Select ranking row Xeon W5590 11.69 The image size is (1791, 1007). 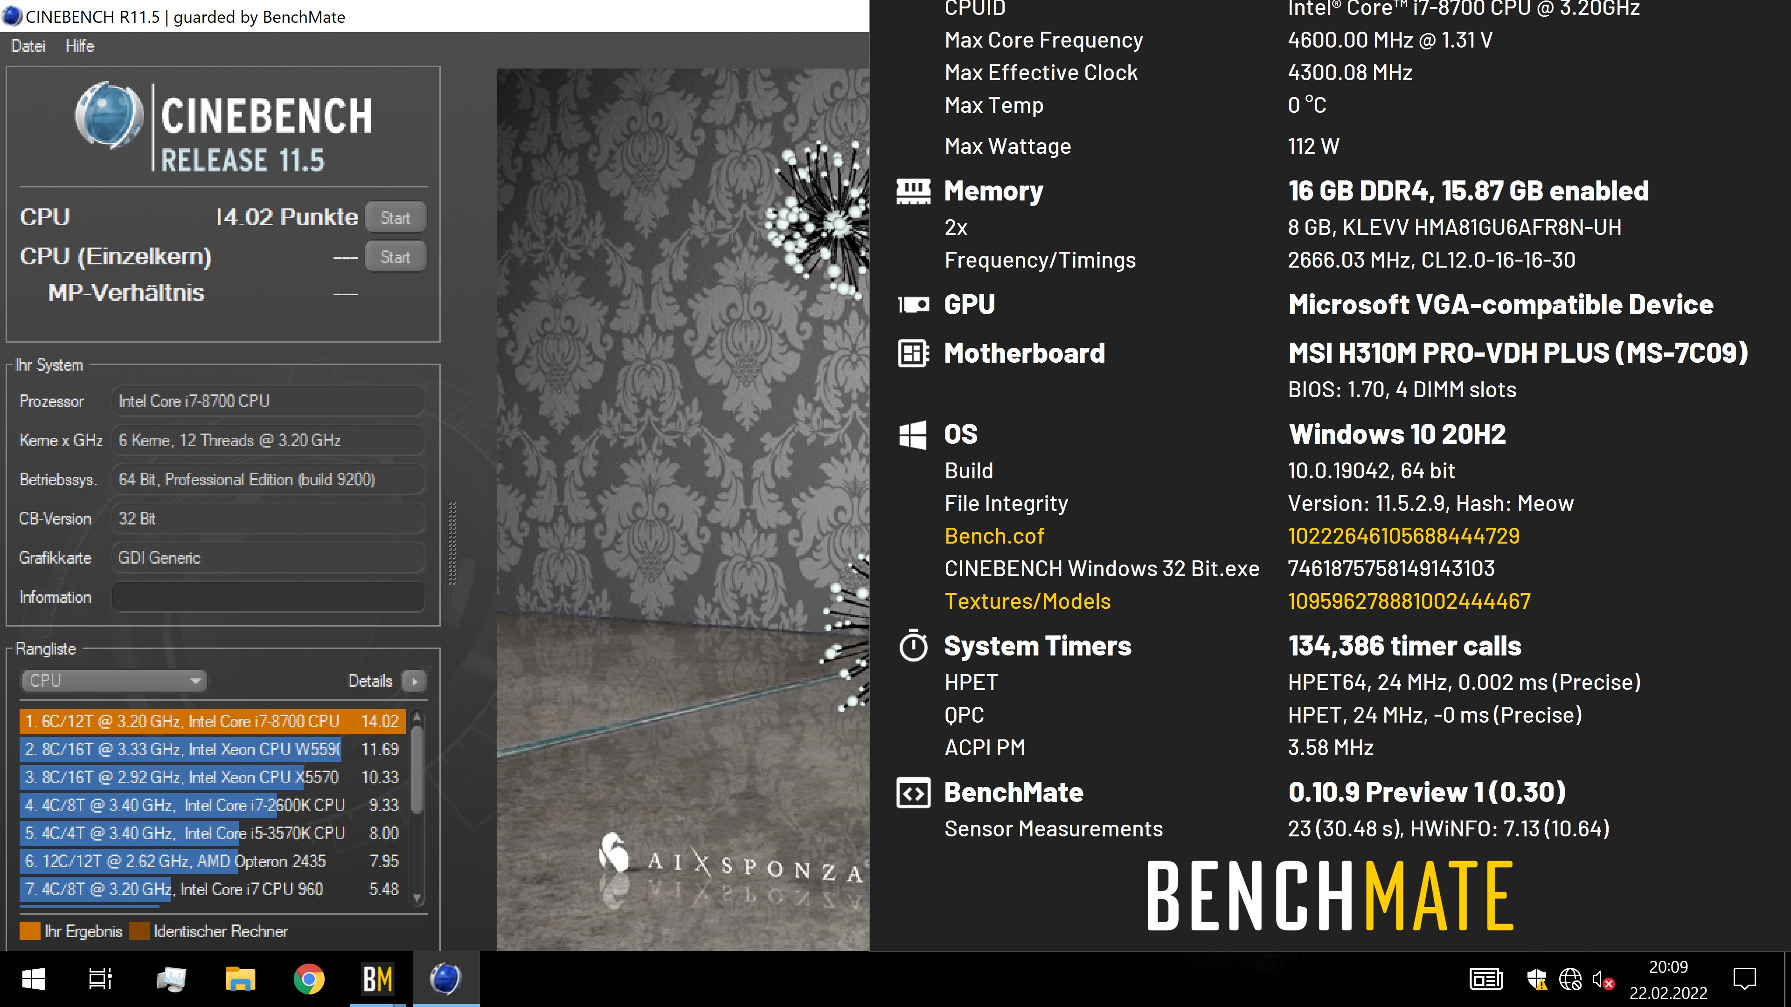[x=212, y=749]
